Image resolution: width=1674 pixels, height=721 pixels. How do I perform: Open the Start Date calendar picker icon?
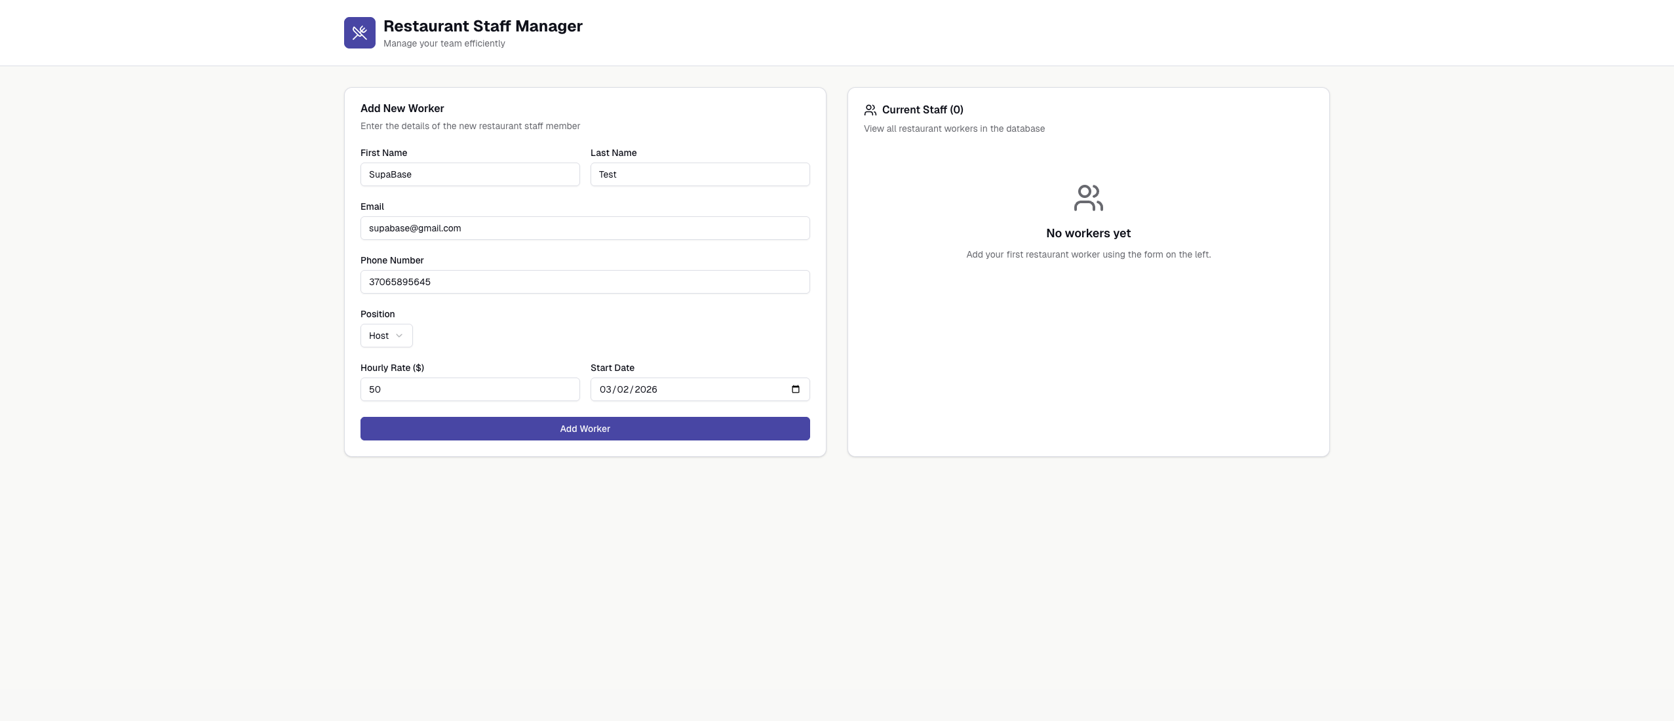pos(795,389)
